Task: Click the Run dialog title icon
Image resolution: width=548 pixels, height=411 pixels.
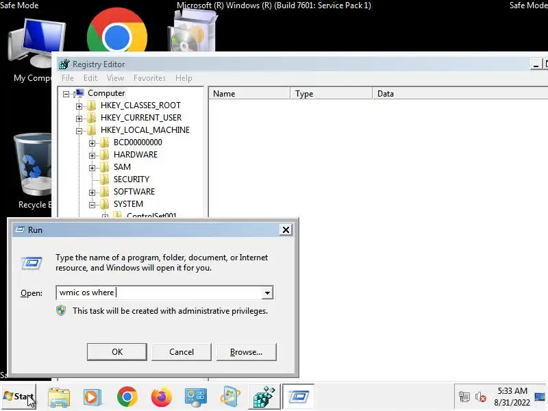Action: point(20,229)
